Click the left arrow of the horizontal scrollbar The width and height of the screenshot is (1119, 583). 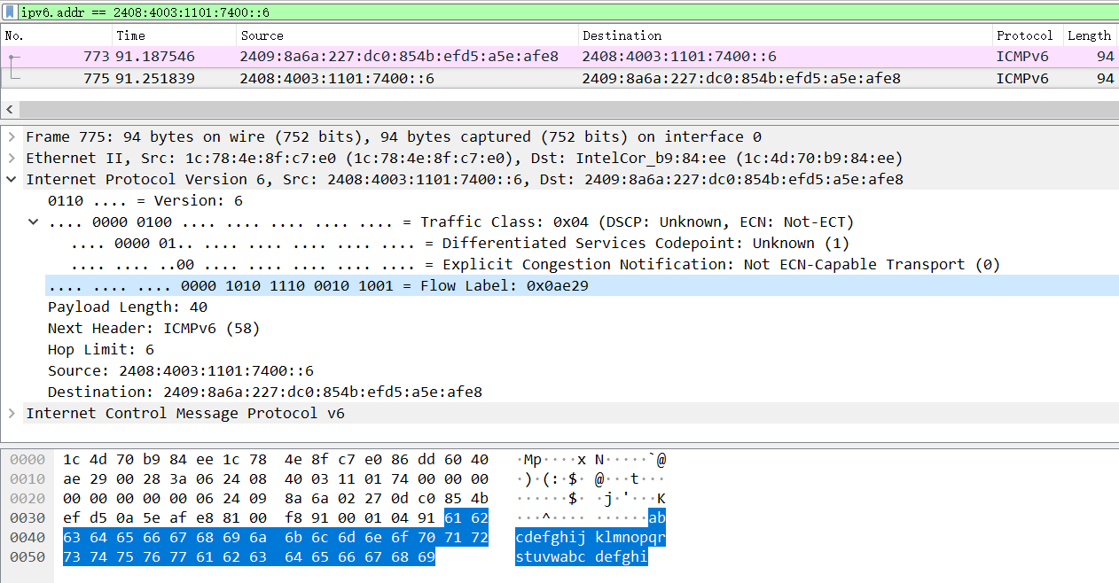click(x=9, y=109)
